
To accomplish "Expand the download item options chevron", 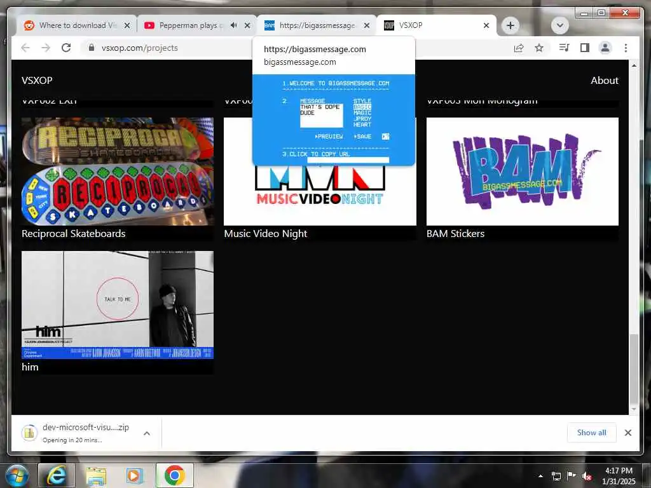I will click(147, 433).
